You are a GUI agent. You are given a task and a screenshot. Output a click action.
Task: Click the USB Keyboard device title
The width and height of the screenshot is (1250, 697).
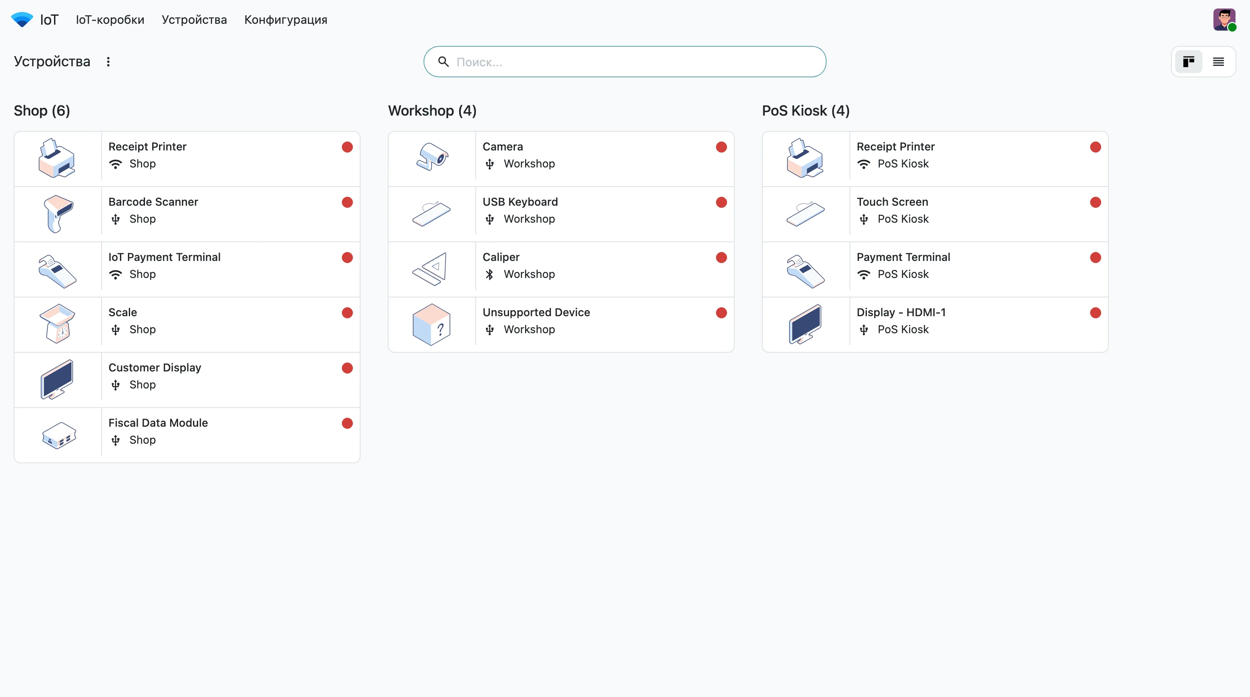pos(520,201)
